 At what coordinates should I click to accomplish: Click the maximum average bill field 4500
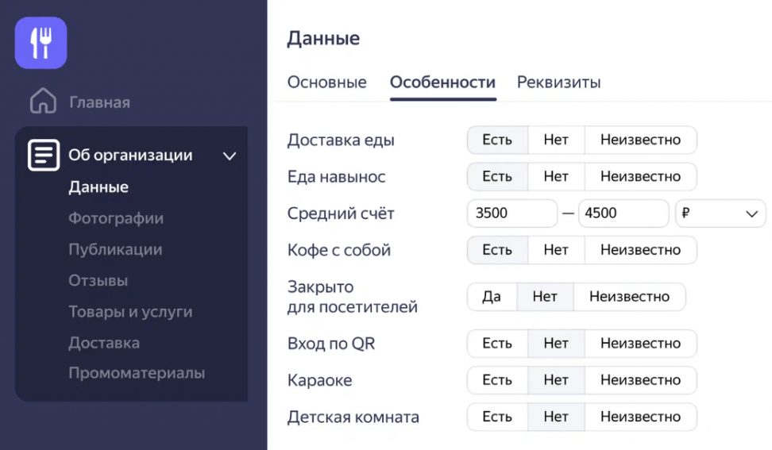(623, 213)
